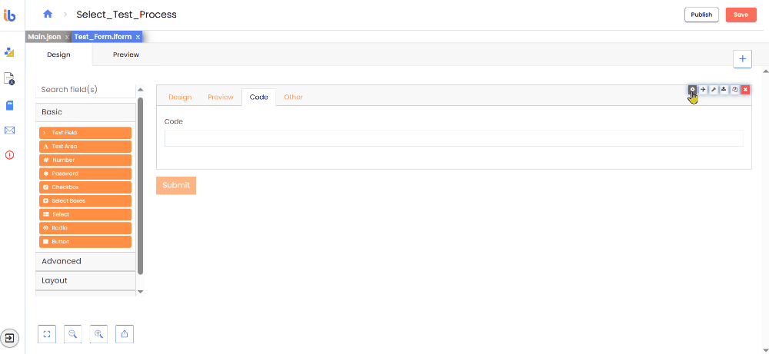Expand the Layout components section
The height and width of the screenshot is (354, 769).
click(x=85, y=281)
